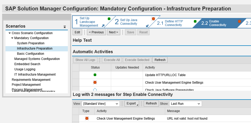Open Project Management scenario
Image resolution: width=251 pixels, height=123 pixels.
[x=26, y=85]
